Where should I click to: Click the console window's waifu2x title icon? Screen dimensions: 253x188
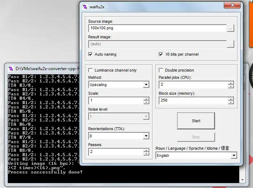(11, 69)
